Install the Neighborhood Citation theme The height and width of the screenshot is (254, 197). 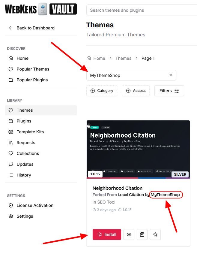[x=107, y=234]
